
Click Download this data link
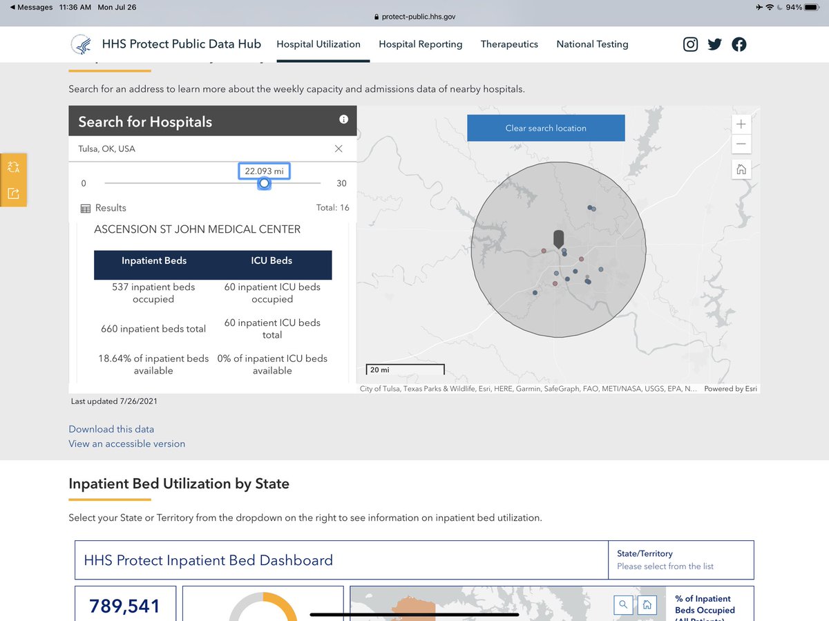[x=111, y=429]
